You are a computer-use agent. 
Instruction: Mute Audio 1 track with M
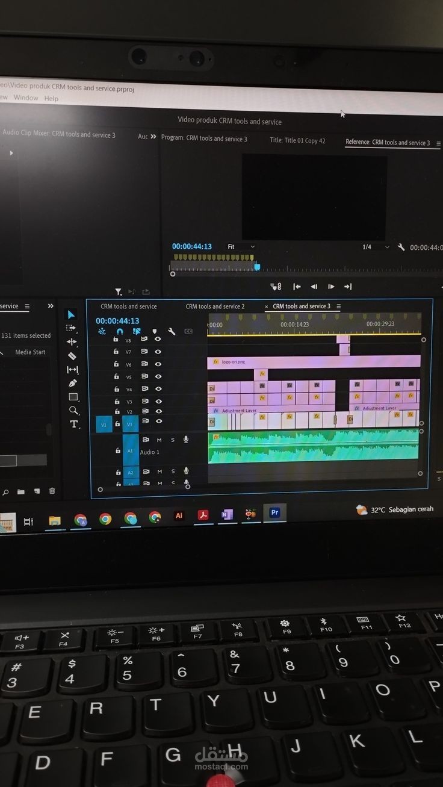pos(159,440)
